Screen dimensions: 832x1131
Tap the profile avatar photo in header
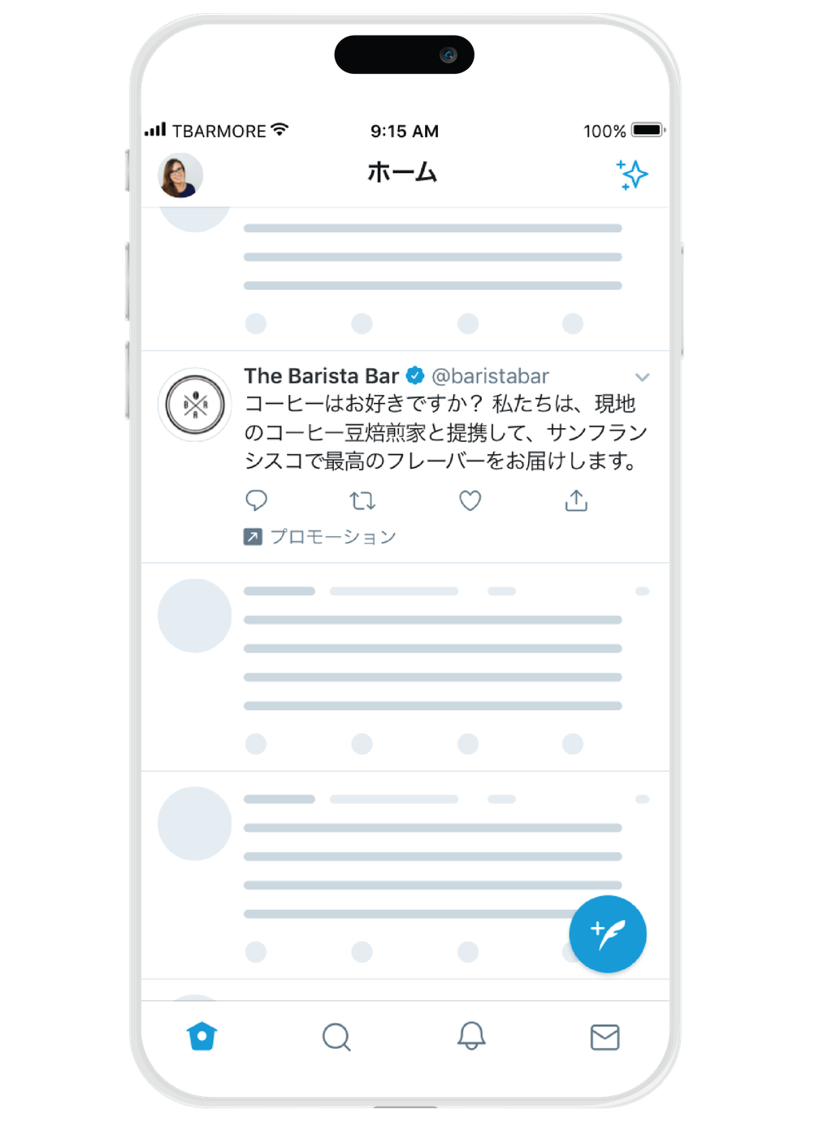180,175
